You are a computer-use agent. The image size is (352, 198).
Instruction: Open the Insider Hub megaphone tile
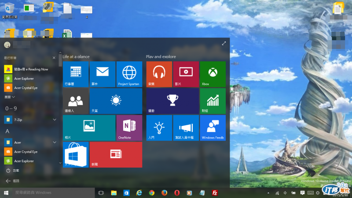tap(186, 128)
